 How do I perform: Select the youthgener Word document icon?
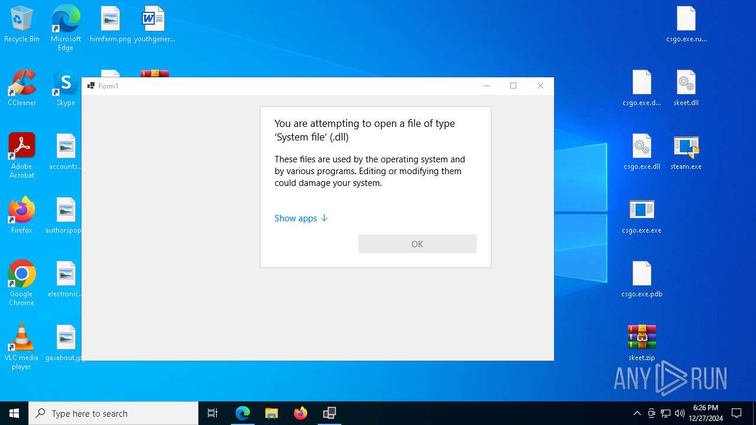click(154, 25)
